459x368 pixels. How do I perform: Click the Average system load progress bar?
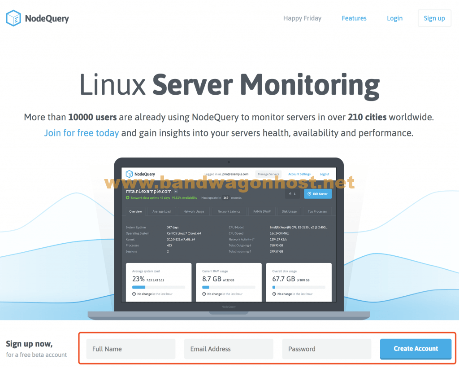point(159,287)
